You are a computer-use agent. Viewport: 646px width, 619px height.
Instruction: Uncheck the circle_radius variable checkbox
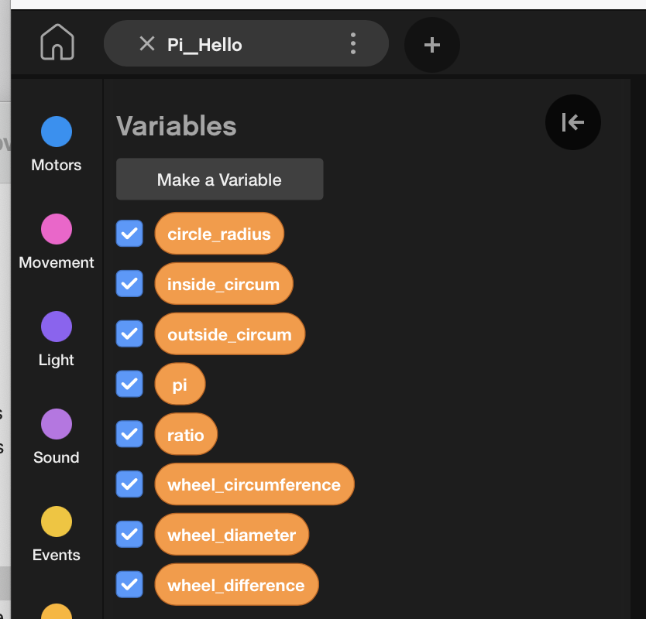point(129,234)
